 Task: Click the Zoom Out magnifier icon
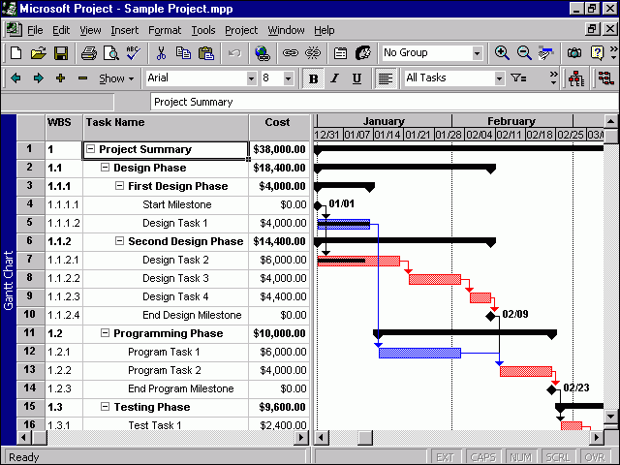(524, 53)
